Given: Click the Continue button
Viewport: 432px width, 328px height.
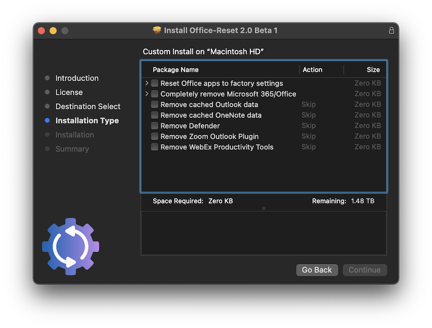Looking at the screenshot, I should coord(365,270).
